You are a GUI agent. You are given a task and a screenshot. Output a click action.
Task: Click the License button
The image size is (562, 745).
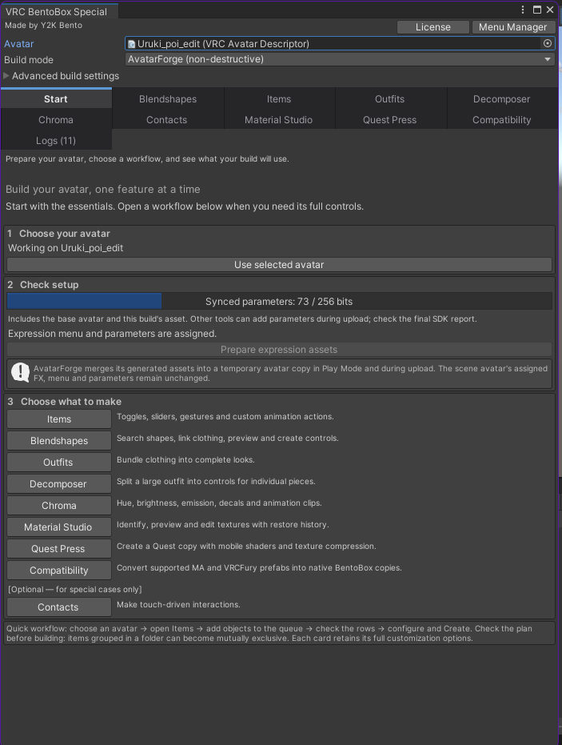coord(433,27)
